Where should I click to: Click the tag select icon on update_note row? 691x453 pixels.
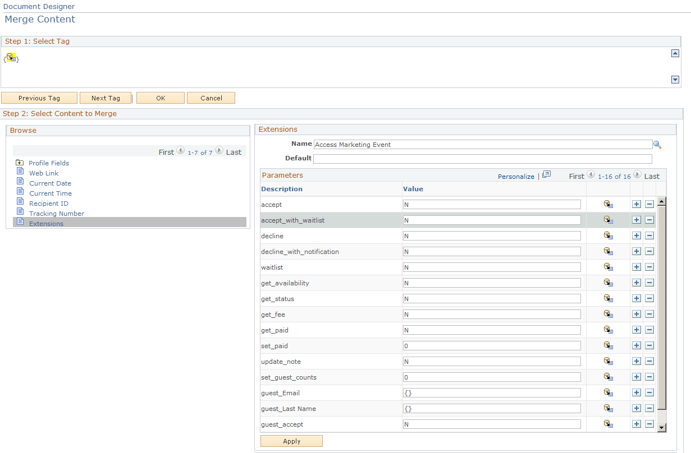pyautogui.click(x=608, y=361)
